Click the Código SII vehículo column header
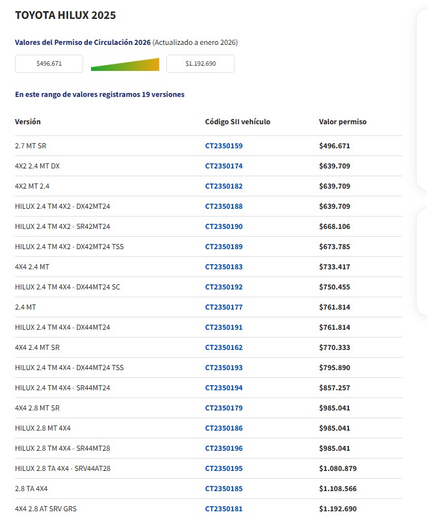Image resolution: width=427 pixels, height=523 pixels. click(x=237, y=122)
